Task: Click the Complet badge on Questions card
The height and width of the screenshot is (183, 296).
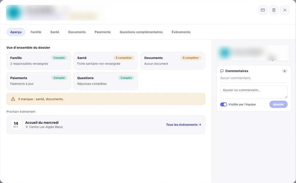Action: click(x=126, y=78)
